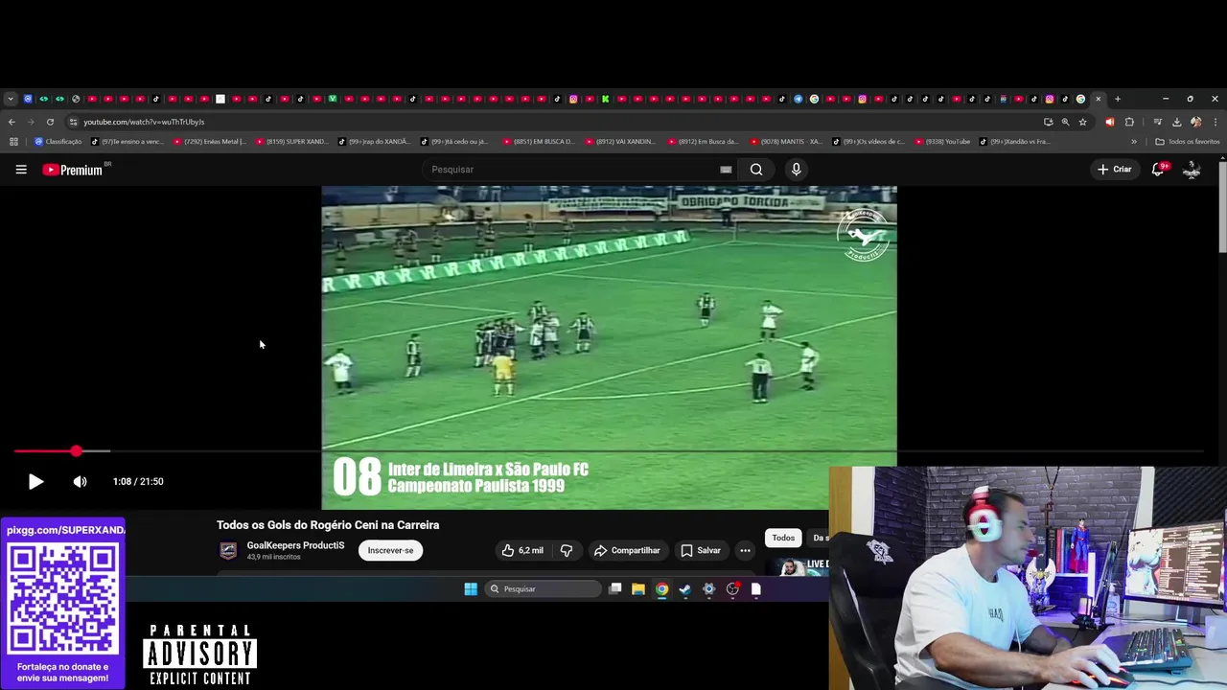The width and height of the screenshot is (1227, 690).
Task: Open the Extensions puzzle icon
Action: coord(1129,122)
